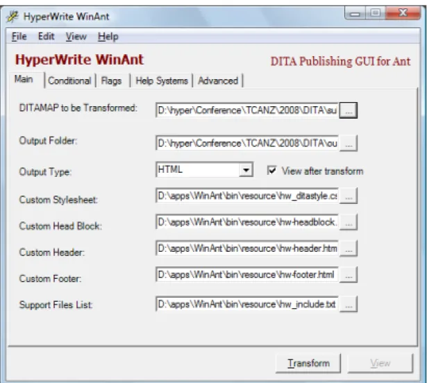Expand the Output Type dropdown arrow
The height and width of the screenshot is (383, 427).
[x=246, y=170]
